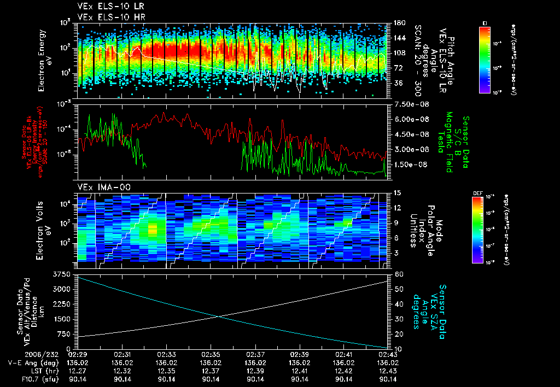Click the LST value 12.27
This screenshot has height=387, width=560.
pos(78,371)
